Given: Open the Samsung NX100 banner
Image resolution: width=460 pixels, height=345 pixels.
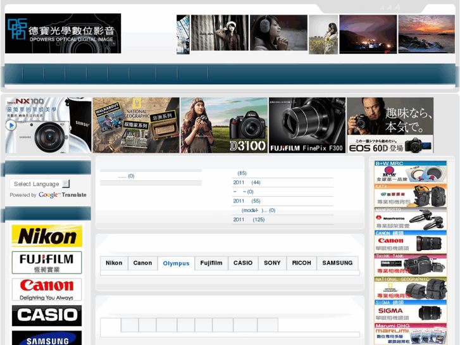Looking at the screenshot, I should [x=49, y=125].
